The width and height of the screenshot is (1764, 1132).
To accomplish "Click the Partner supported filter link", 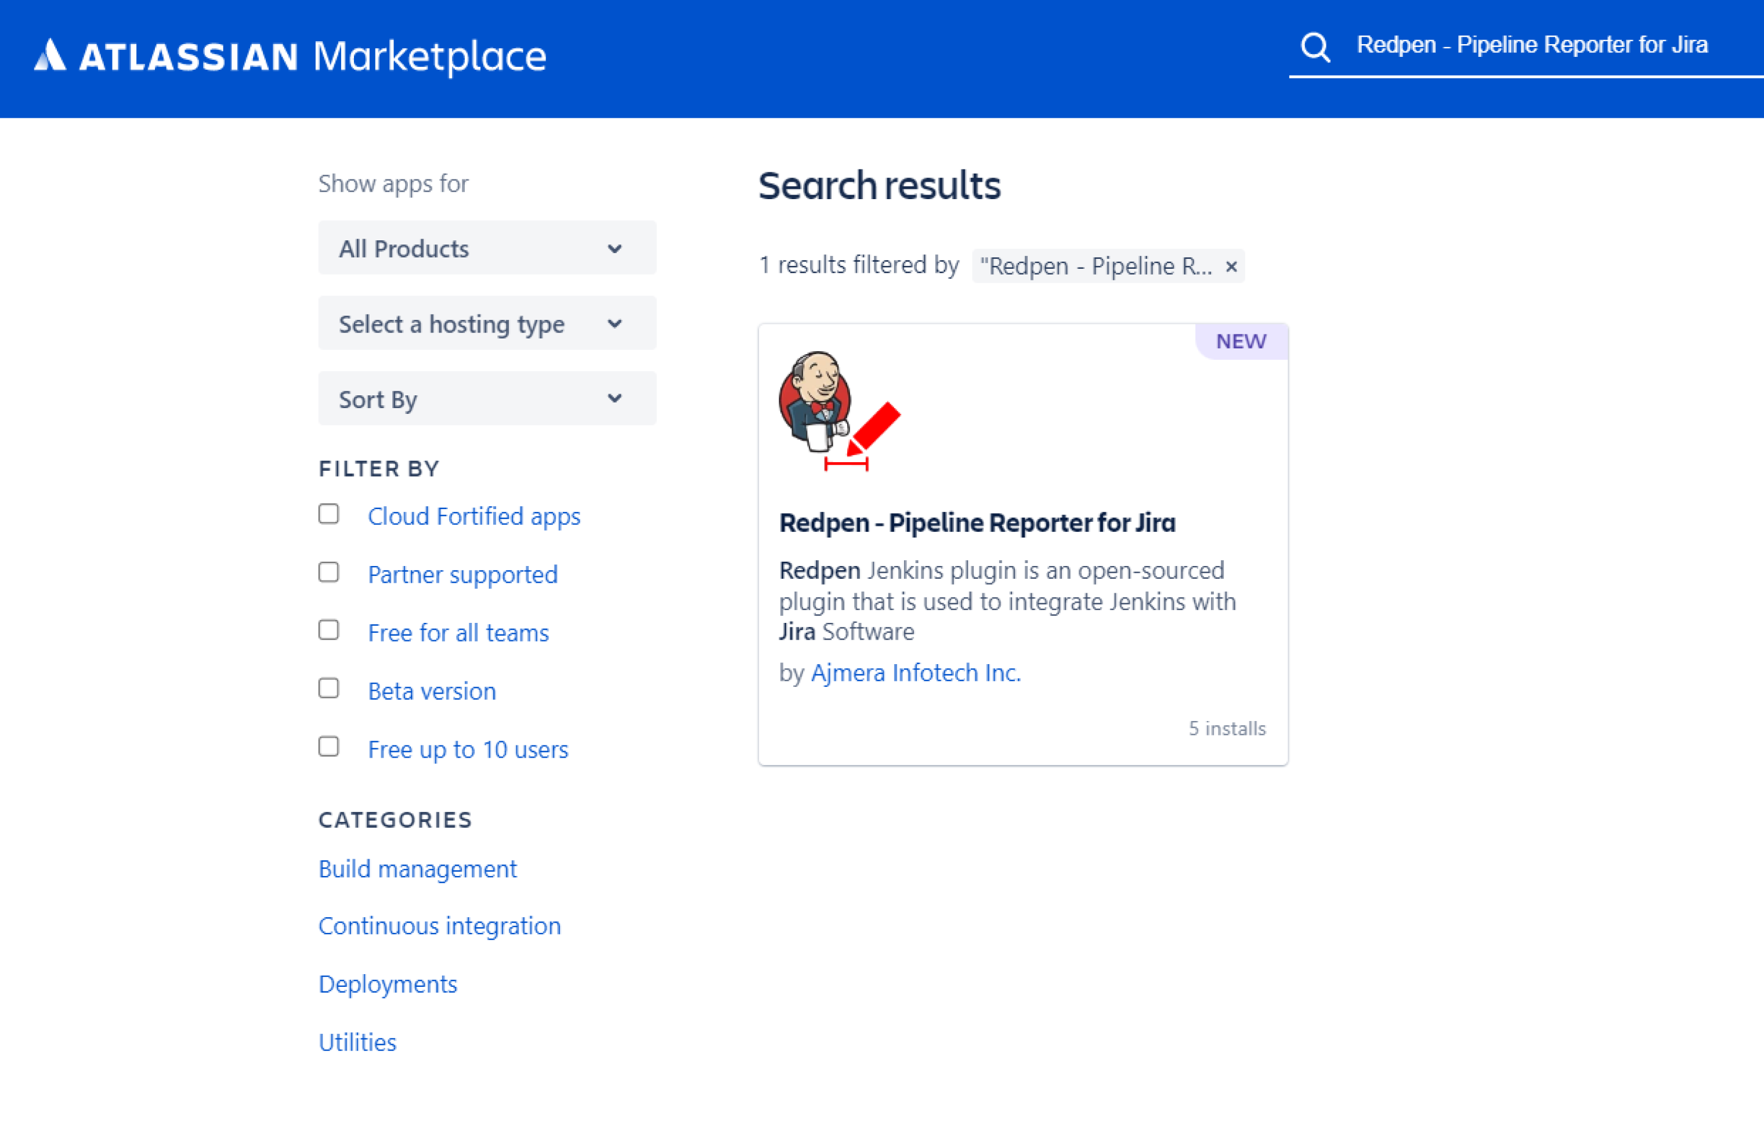I will click(x=463, y=574).
